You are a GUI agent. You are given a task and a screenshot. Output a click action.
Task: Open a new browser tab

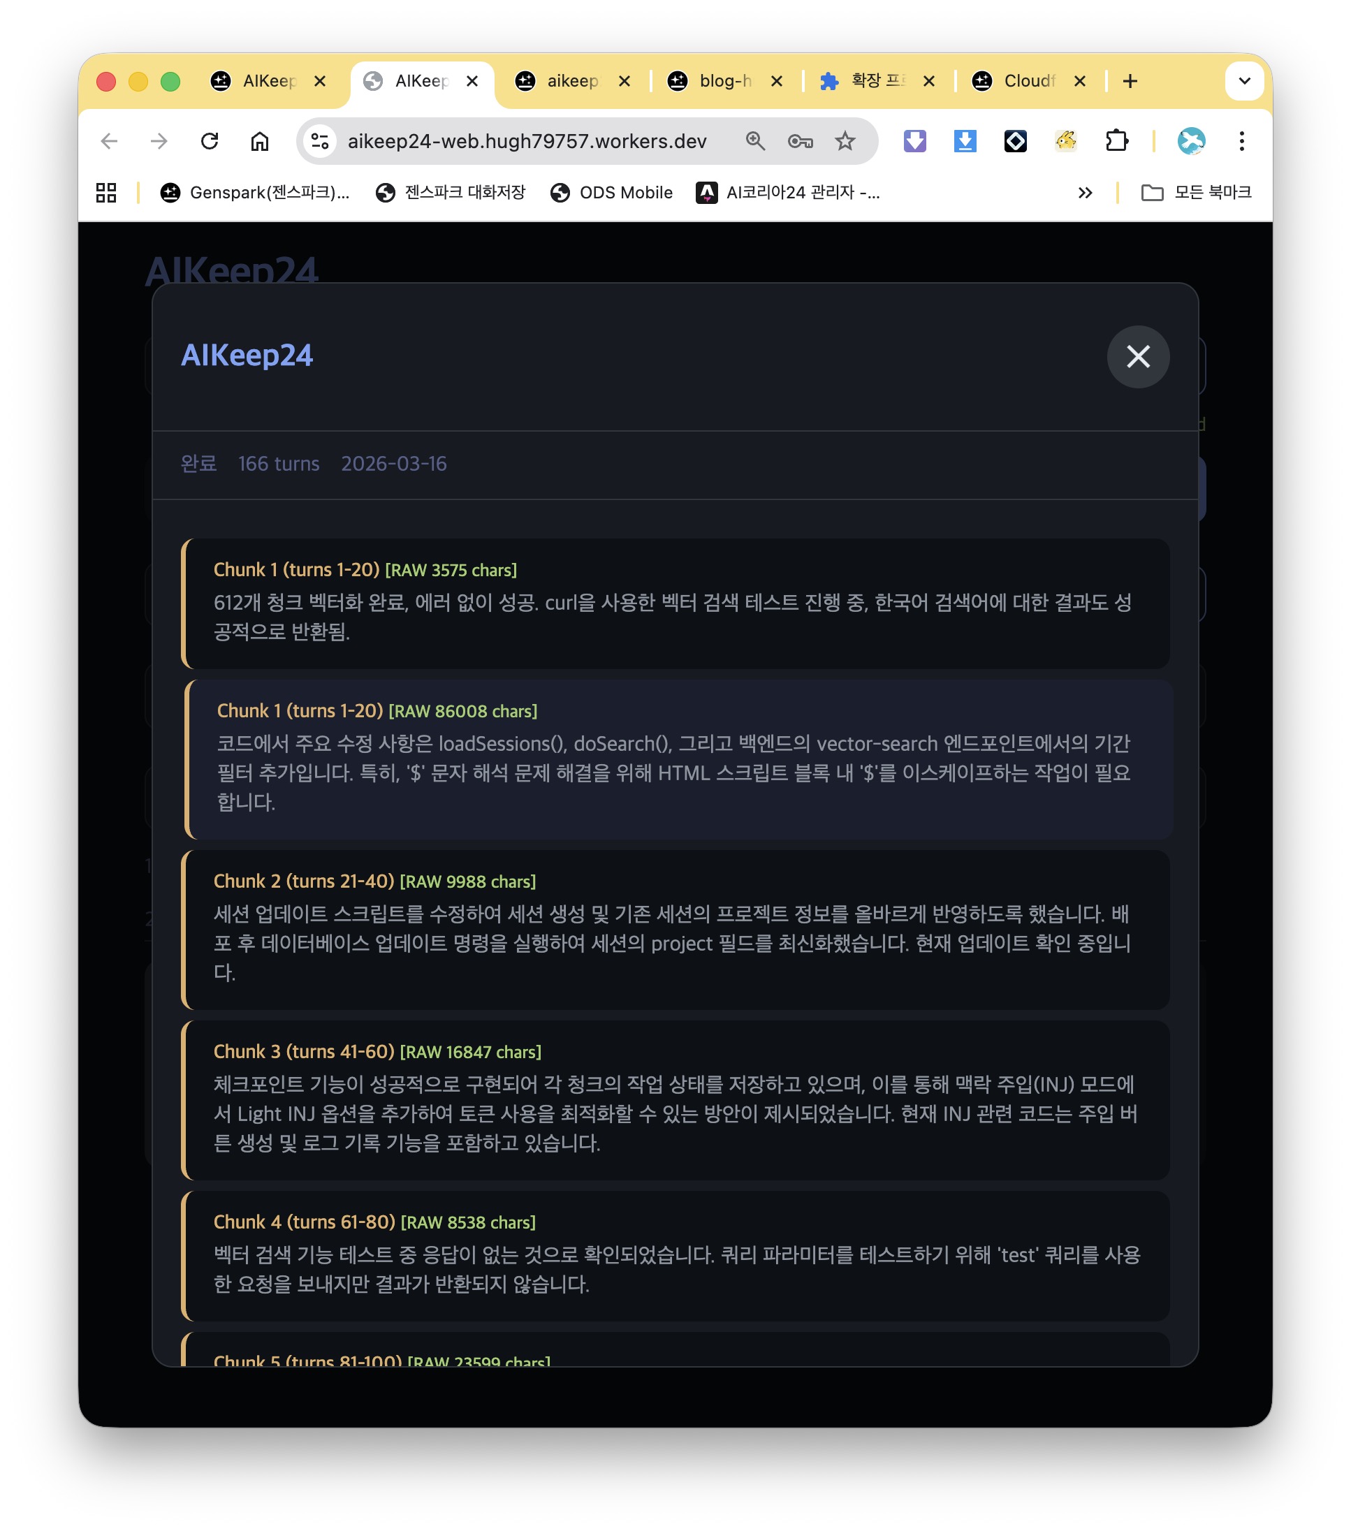(x=1130, y=81)
